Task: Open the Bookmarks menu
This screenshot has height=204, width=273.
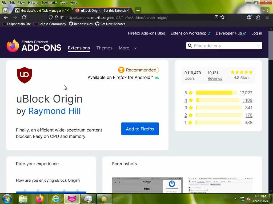Action: pyautogui.click(x=49, y=3)
